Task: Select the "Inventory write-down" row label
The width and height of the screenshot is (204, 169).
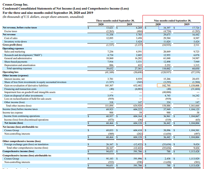Action: pyautogui.click(x=16, y=42)
